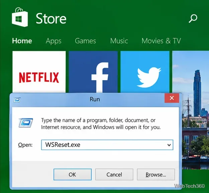Open the Netflix app tile
Screen dimensions: 209x193
39,72
